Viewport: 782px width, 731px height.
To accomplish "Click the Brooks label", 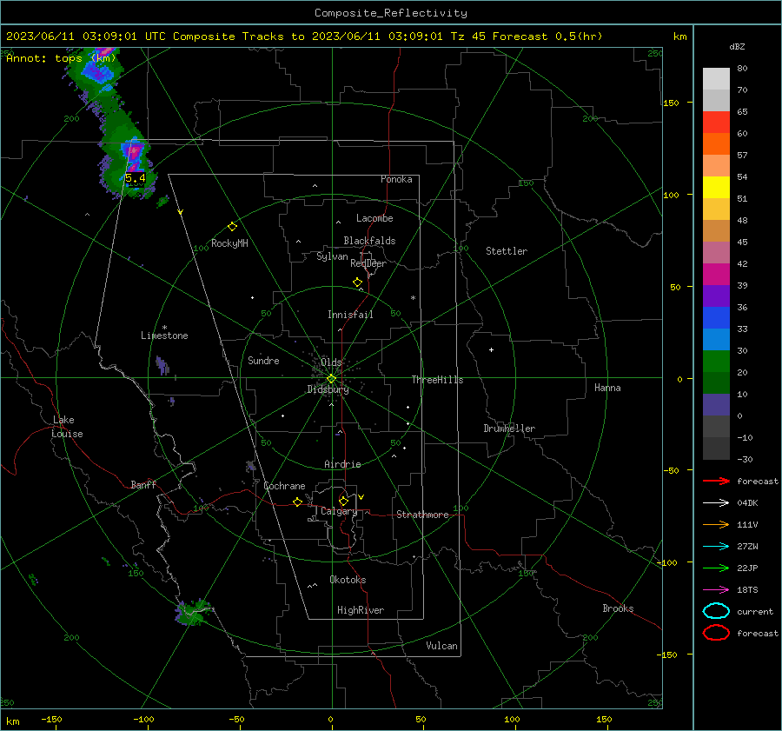I will (618, 608).
